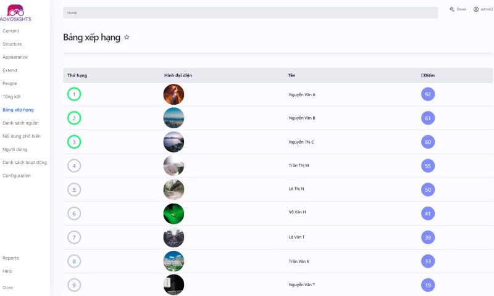Open Help in sidebar
The height and width of the screenshot is (296, 494).
7,271
